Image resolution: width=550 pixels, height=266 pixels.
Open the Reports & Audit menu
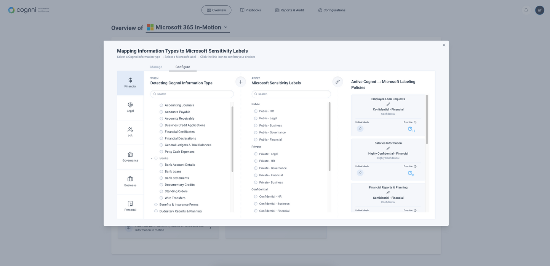[289, 10]
